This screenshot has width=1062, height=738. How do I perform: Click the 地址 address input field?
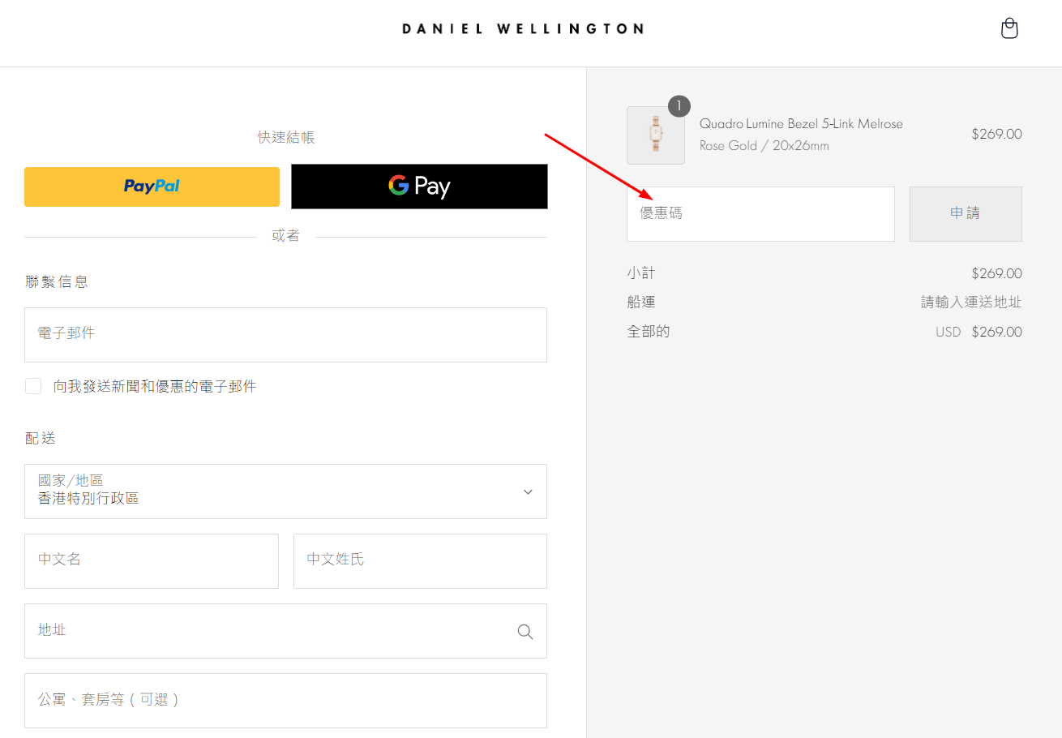tap(285, 631)
